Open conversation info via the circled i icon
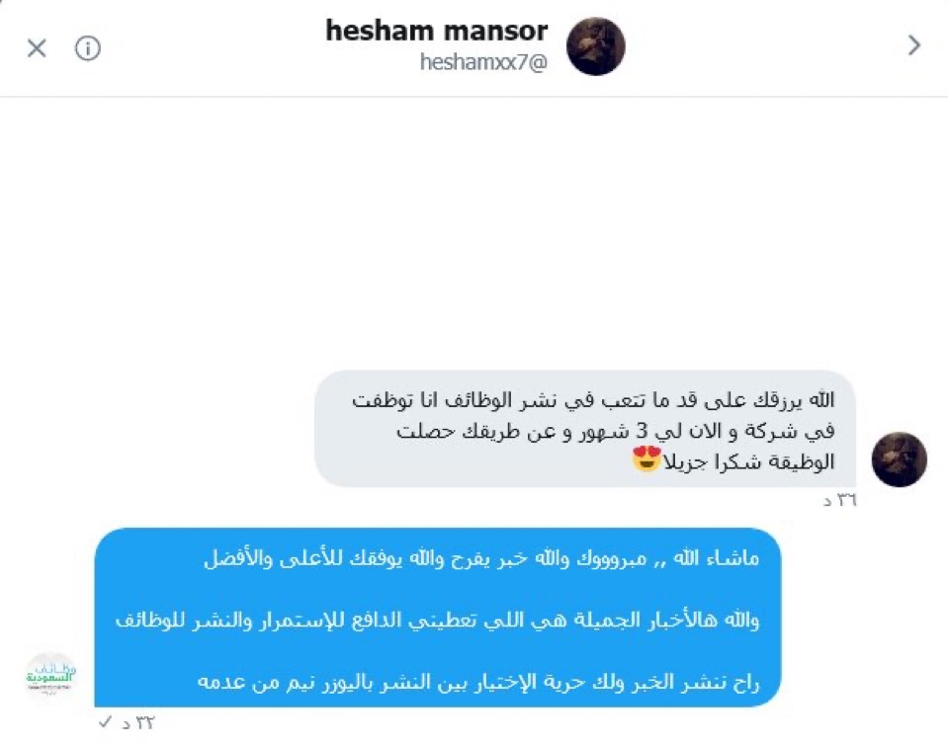The width and height of the screenshot is (948, 749). click(88, 47)
